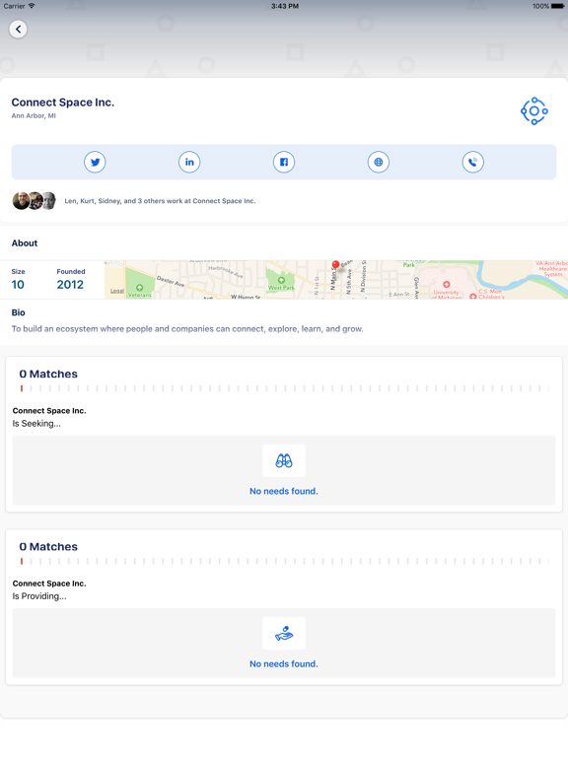Tap the Connect Space Inc. title

tap(63, 103)
